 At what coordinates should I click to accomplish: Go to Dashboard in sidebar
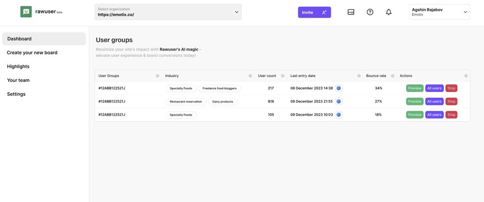[x=44, y=39]
